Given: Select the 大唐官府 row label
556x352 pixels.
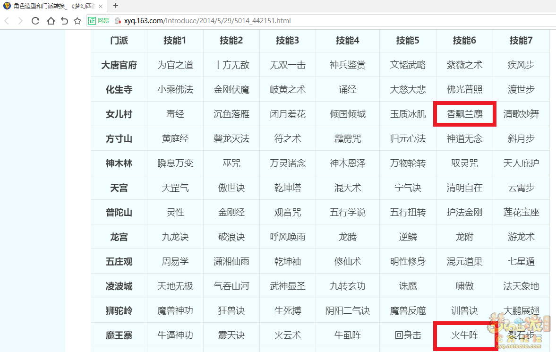Looking at the screenshot, I should tap(119, 65).
